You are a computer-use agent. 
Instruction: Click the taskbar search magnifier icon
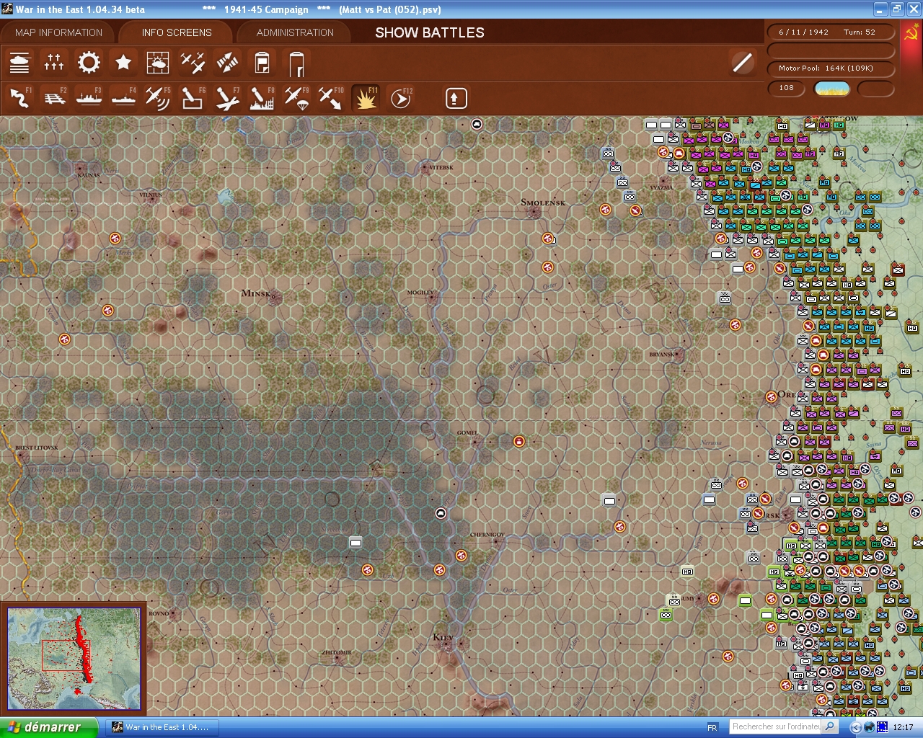830,726
